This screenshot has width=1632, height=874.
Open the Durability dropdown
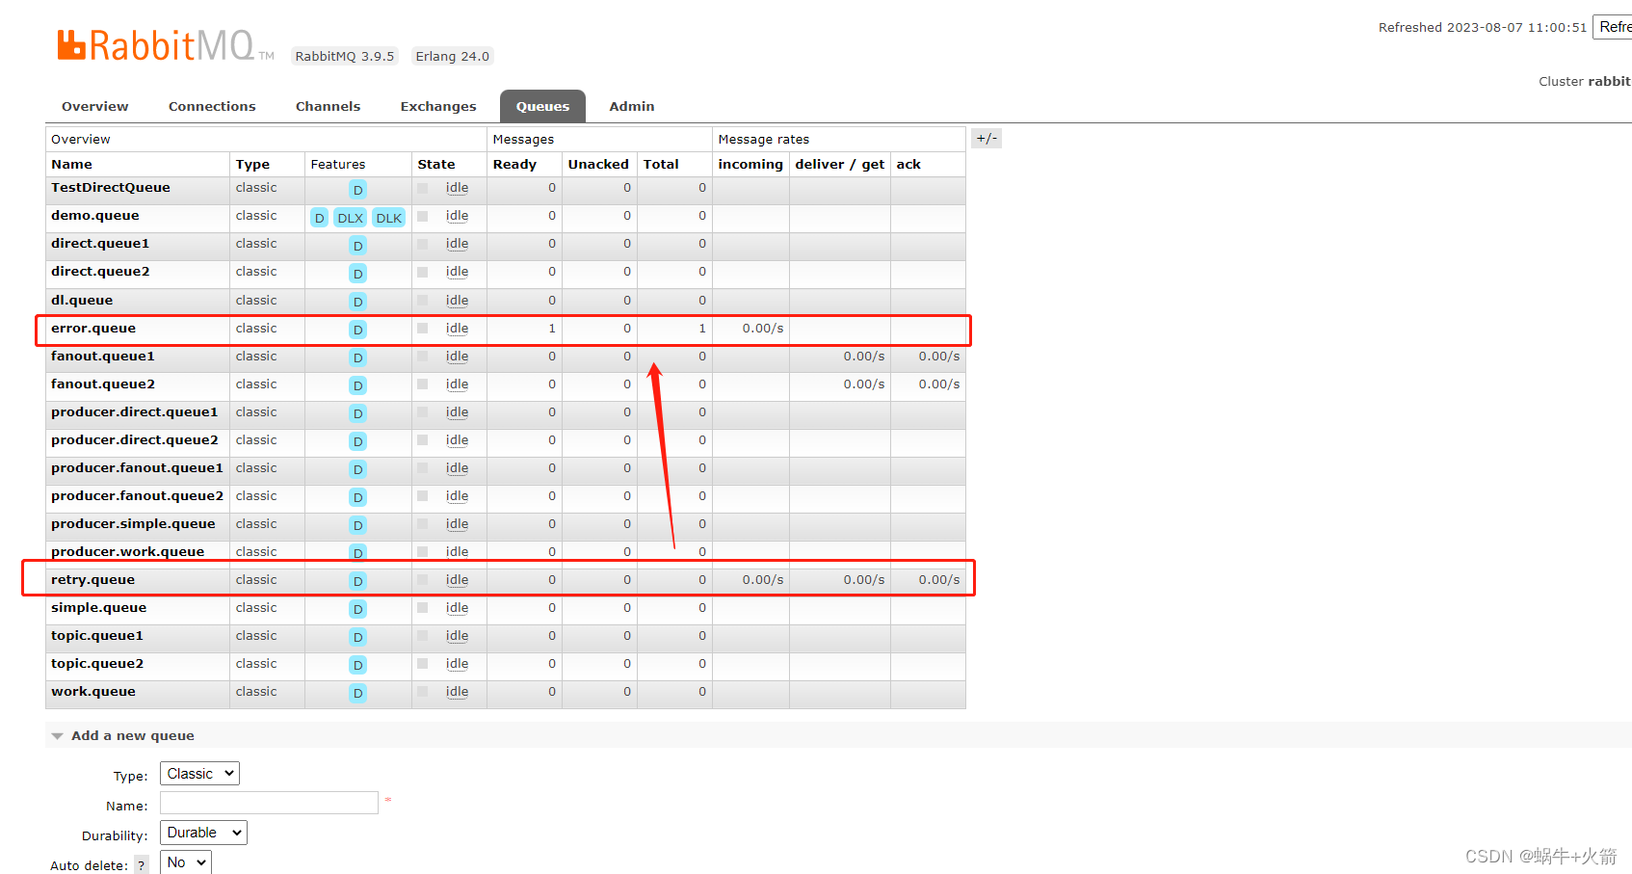(x=203, y=833)
